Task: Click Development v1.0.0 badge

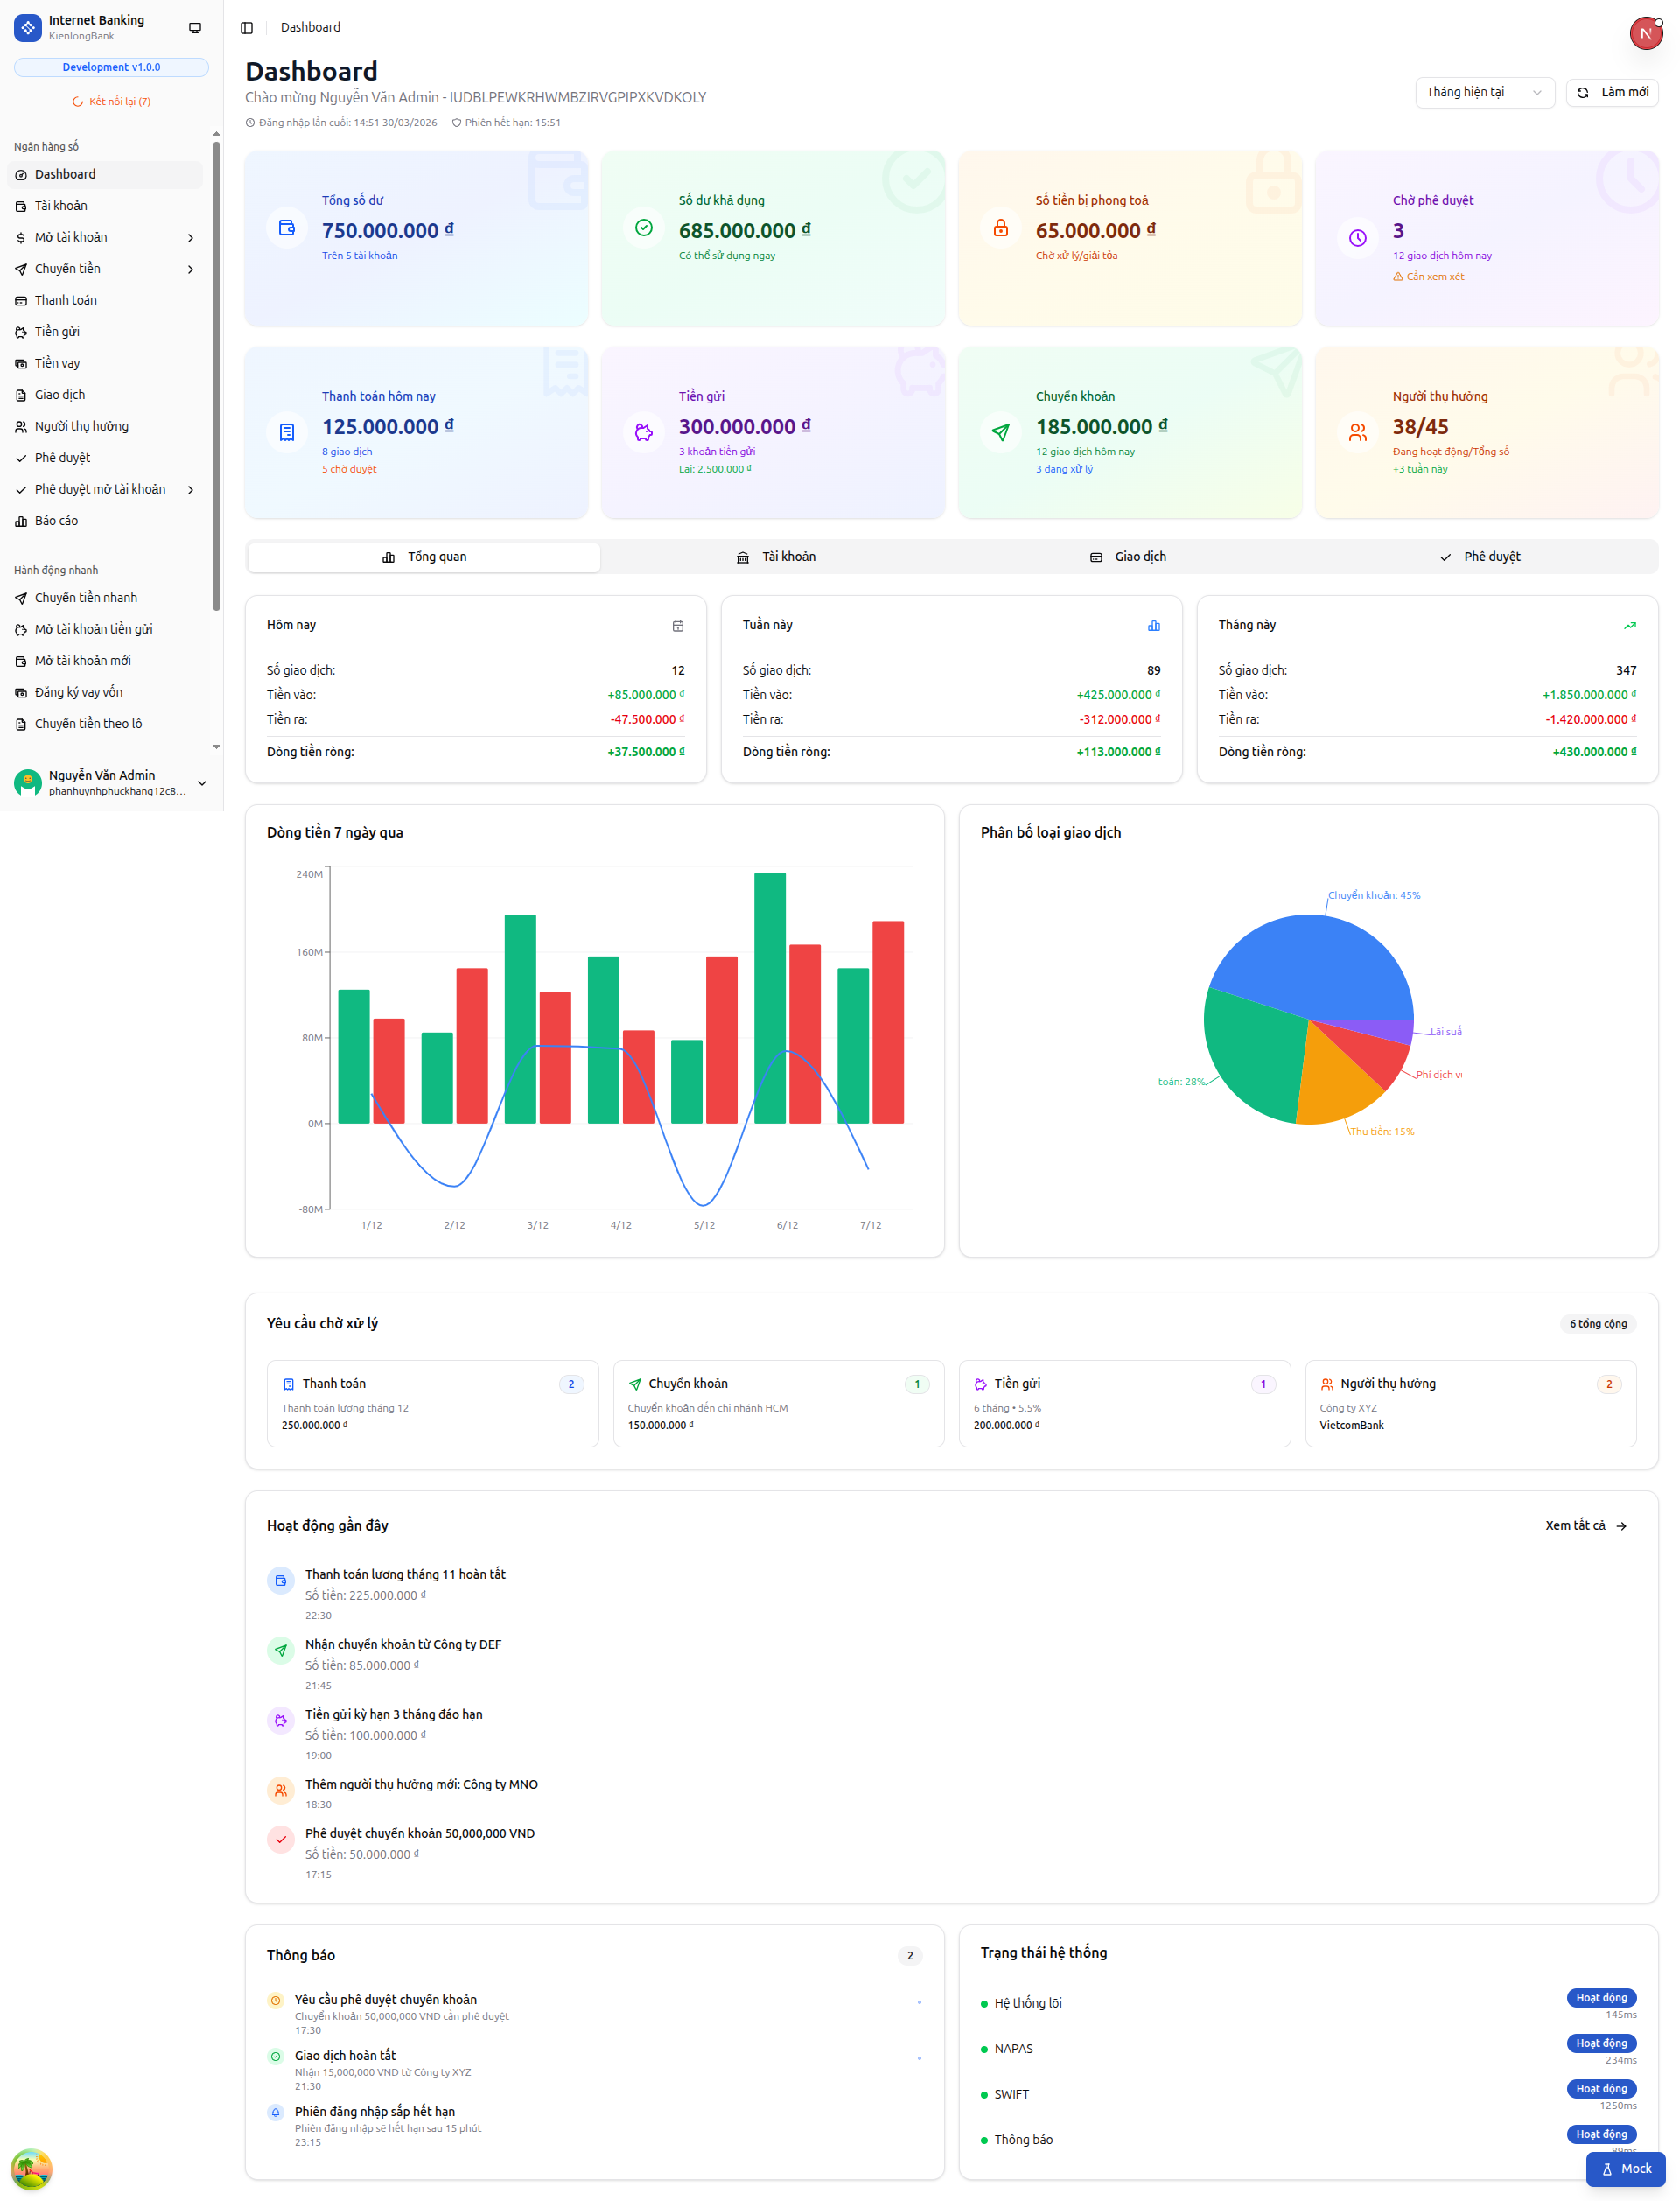Action: [x=111, y=67]
